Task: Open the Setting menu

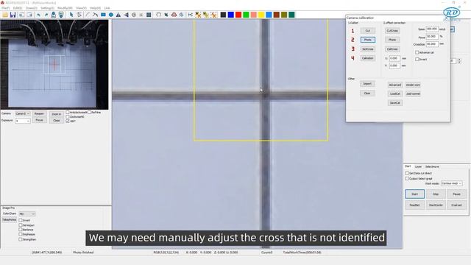Action: coord(47,8)
